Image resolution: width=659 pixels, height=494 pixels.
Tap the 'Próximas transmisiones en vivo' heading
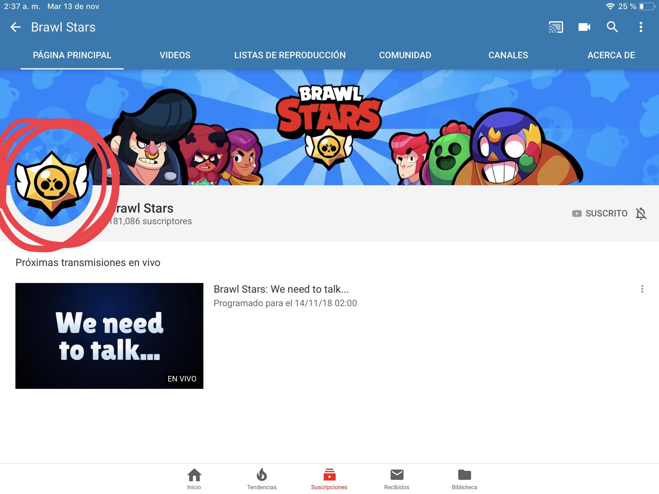coord(88,262)
